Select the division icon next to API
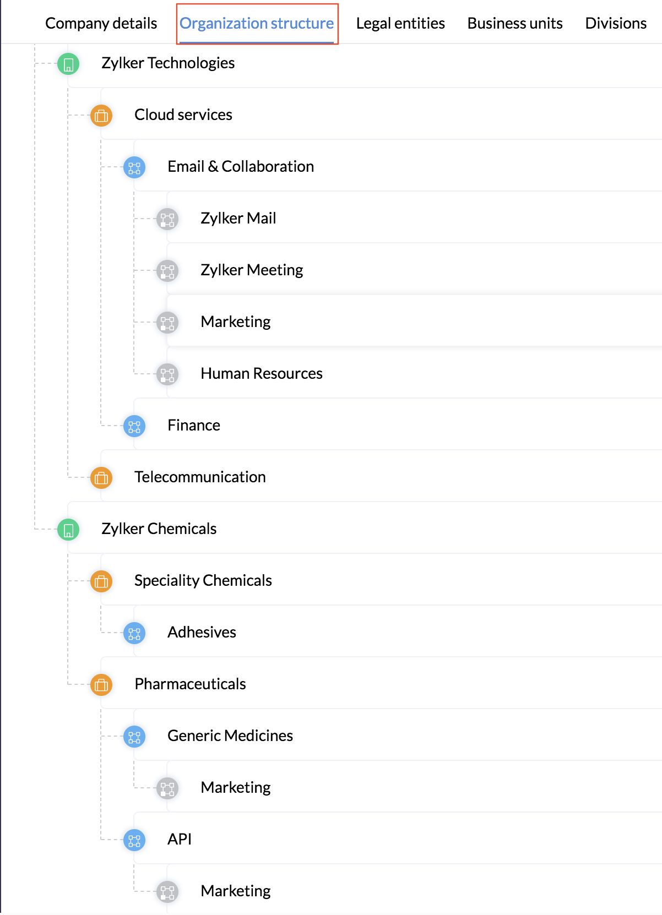 coord(133,841)
